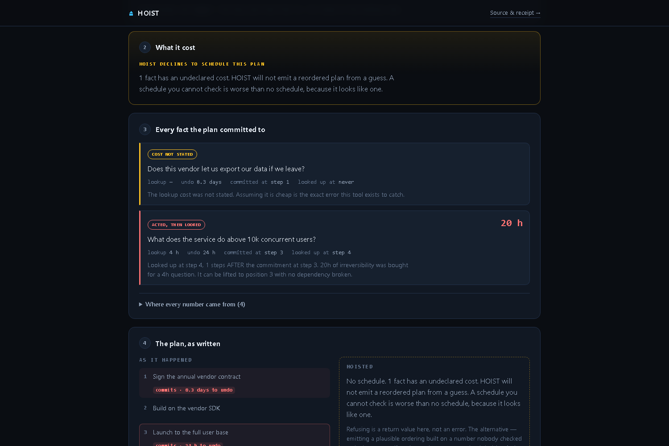This screenshot has width=669, height=446.
Task: Select plan step Sign the annual vendor contract
Action: coord(235,383)
